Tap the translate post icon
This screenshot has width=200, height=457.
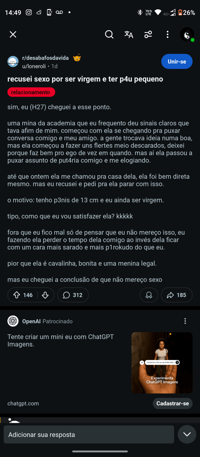click(x=129, y=34)
